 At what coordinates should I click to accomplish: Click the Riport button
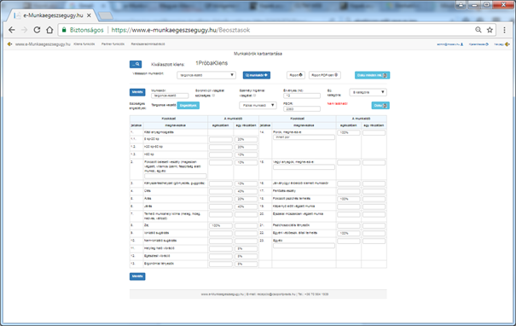295,75
